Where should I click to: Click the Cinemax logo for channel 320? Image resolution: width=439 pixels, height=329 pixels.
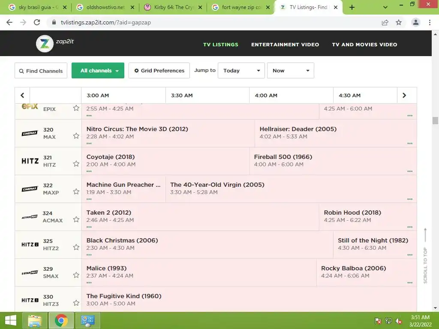tap(30, 133)
